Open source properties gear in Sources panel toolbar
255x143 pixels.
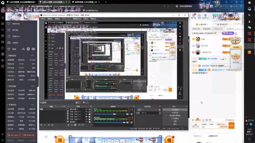pyautogui.click(x=75, y=125)
